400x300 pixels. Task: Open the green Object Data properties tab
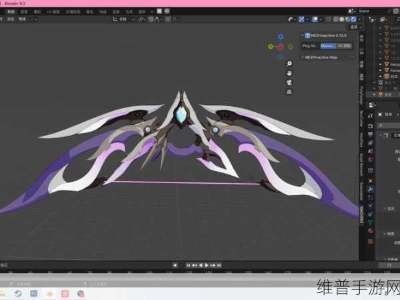pyautogui.click(x=371, y=222)
